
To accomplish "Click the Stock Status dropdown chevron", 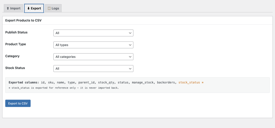I will coord(130,69).
